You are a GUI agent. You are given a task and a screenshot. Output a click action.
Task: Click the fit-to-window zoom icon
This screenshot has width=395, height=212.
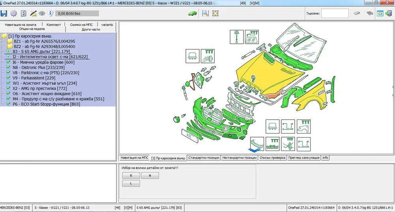click(215, 13)
